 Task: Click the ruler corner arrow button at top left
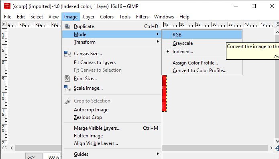click(4, 24)
